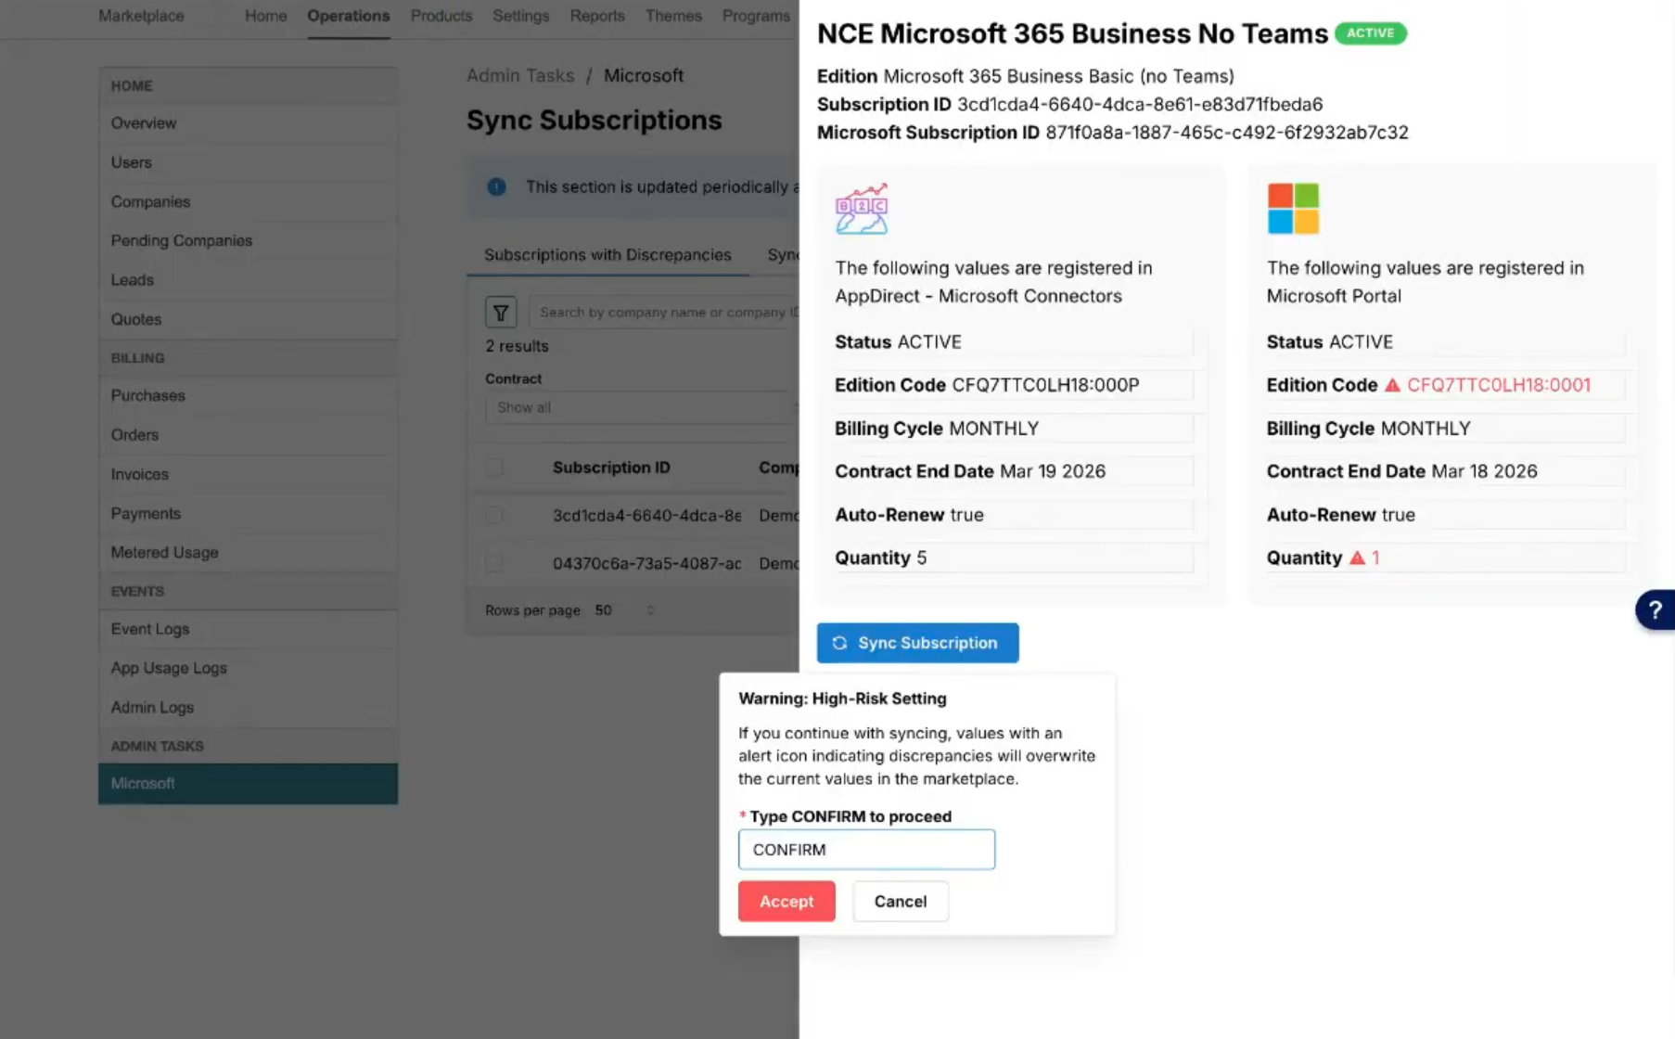Click the red Accept button
Screen dimensions: 1675x1039
[x=786, y=902]
